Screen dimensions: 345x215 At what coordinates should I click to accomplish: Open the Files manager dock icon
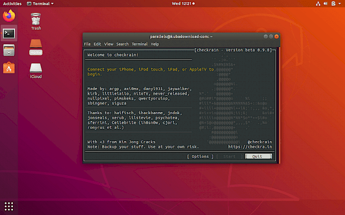coord(9,50)
